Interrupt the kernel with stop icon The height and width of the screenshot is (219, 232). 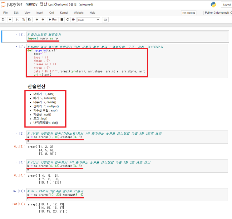point(62,20)
